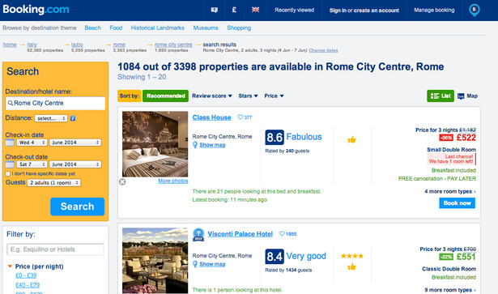Click the Visconti Palace award badge icon
This screenshot has height=294, width=498.
pyautogui.click(x=198, y=235)
